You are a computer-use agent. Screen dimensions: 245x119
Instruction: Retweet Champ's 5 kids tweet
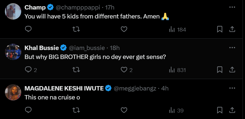76,29
